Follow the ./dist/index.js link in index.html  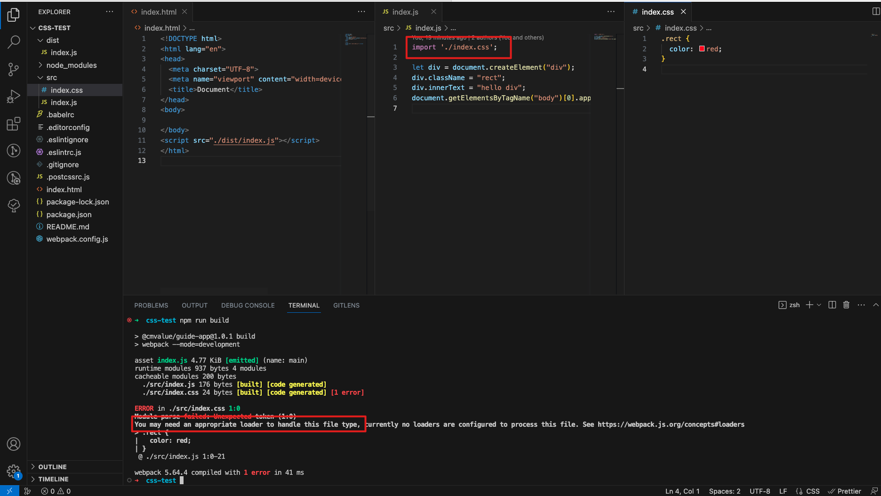coord(243,140)
